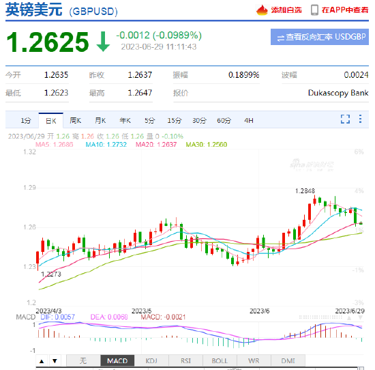Click 在APP中查看 link

[x=345, y=10]
